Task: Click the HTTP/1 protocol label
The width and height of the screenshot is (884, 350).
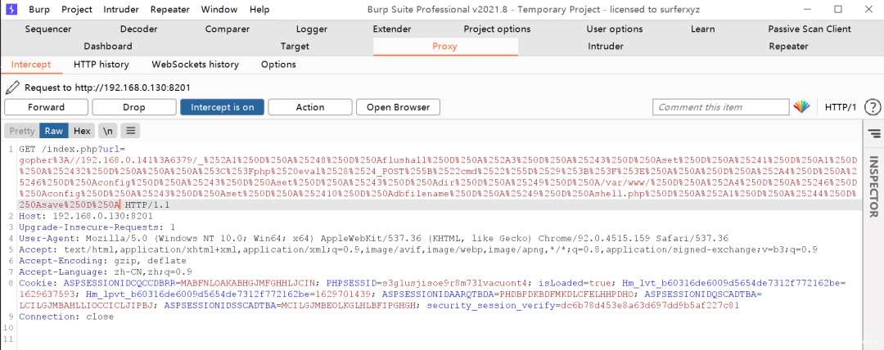Action: tap(840, 107)
